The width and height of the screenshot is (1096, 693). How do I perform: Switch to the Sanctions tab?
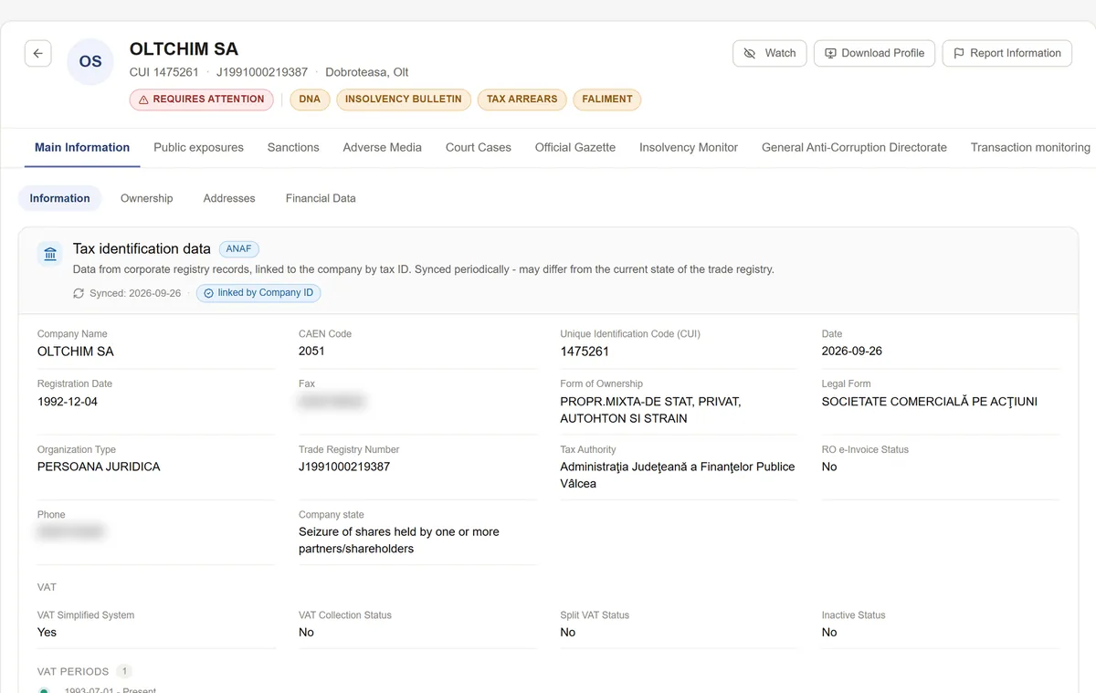(x=293, y=147)
